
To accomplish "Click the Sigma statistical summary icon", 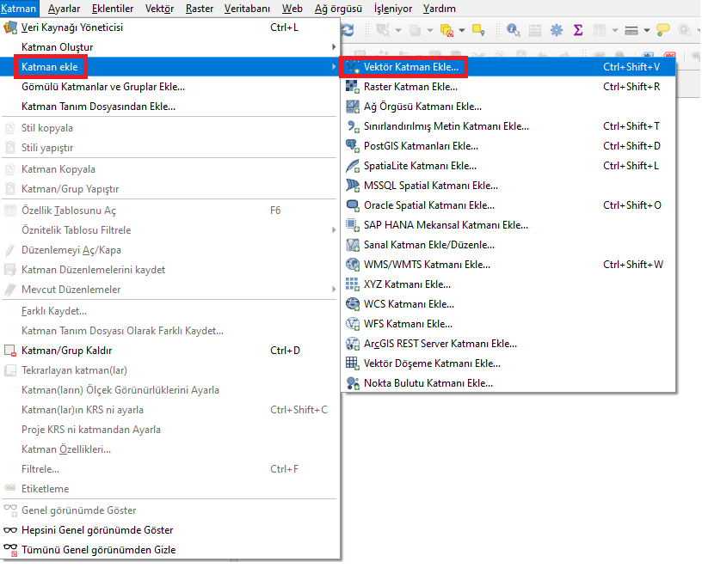I will [578, 30].
